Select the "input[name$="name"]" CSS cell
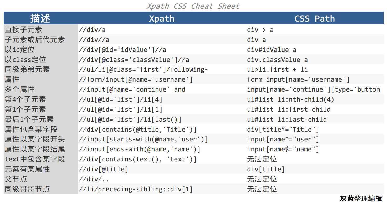The height and width of the screenshot is (209, 389). click(x=283, y=149)
